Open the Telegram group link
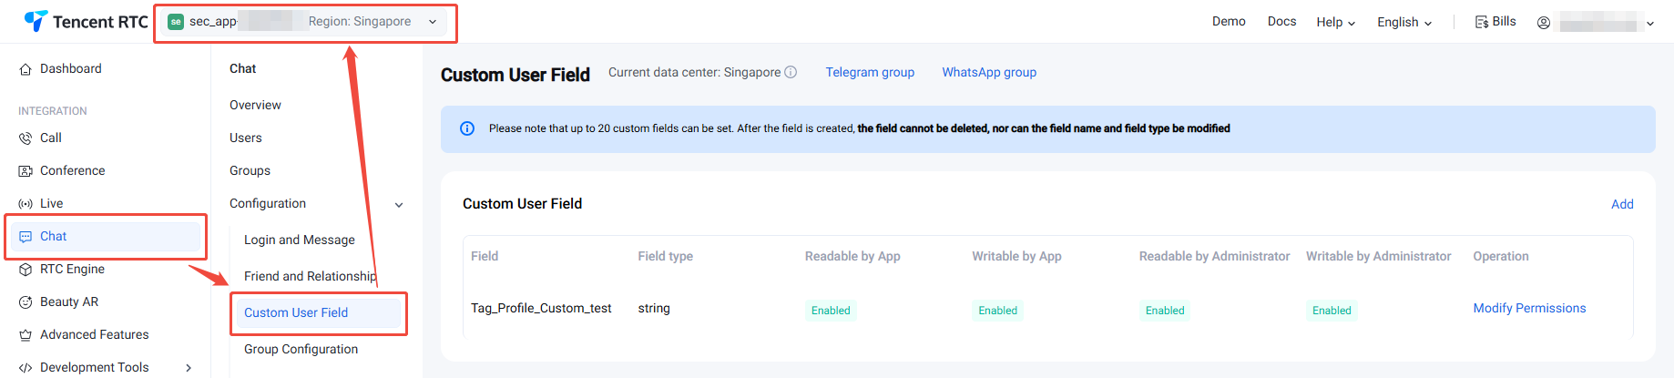Viewport: 1674px width, 378px height. [870, 72]
